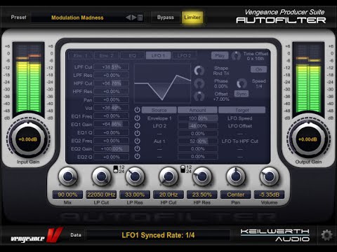Click the LFO Shape knob

199,71
